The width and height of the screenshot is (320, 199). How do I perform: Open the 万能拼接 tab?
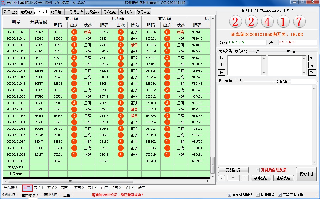[x=93, y=12]
